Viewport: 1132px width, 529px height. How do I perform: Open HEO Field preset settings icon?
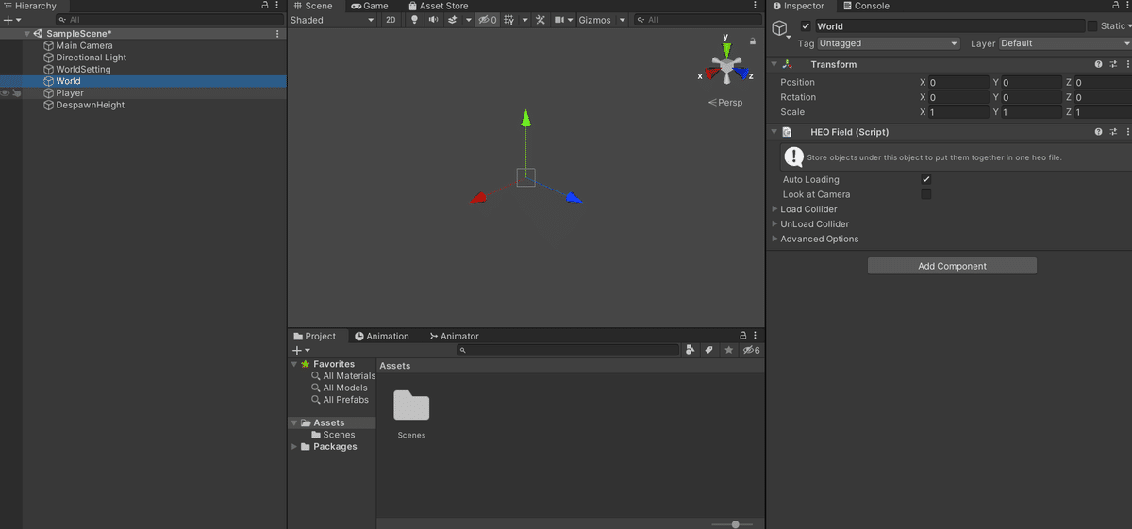1114,133
